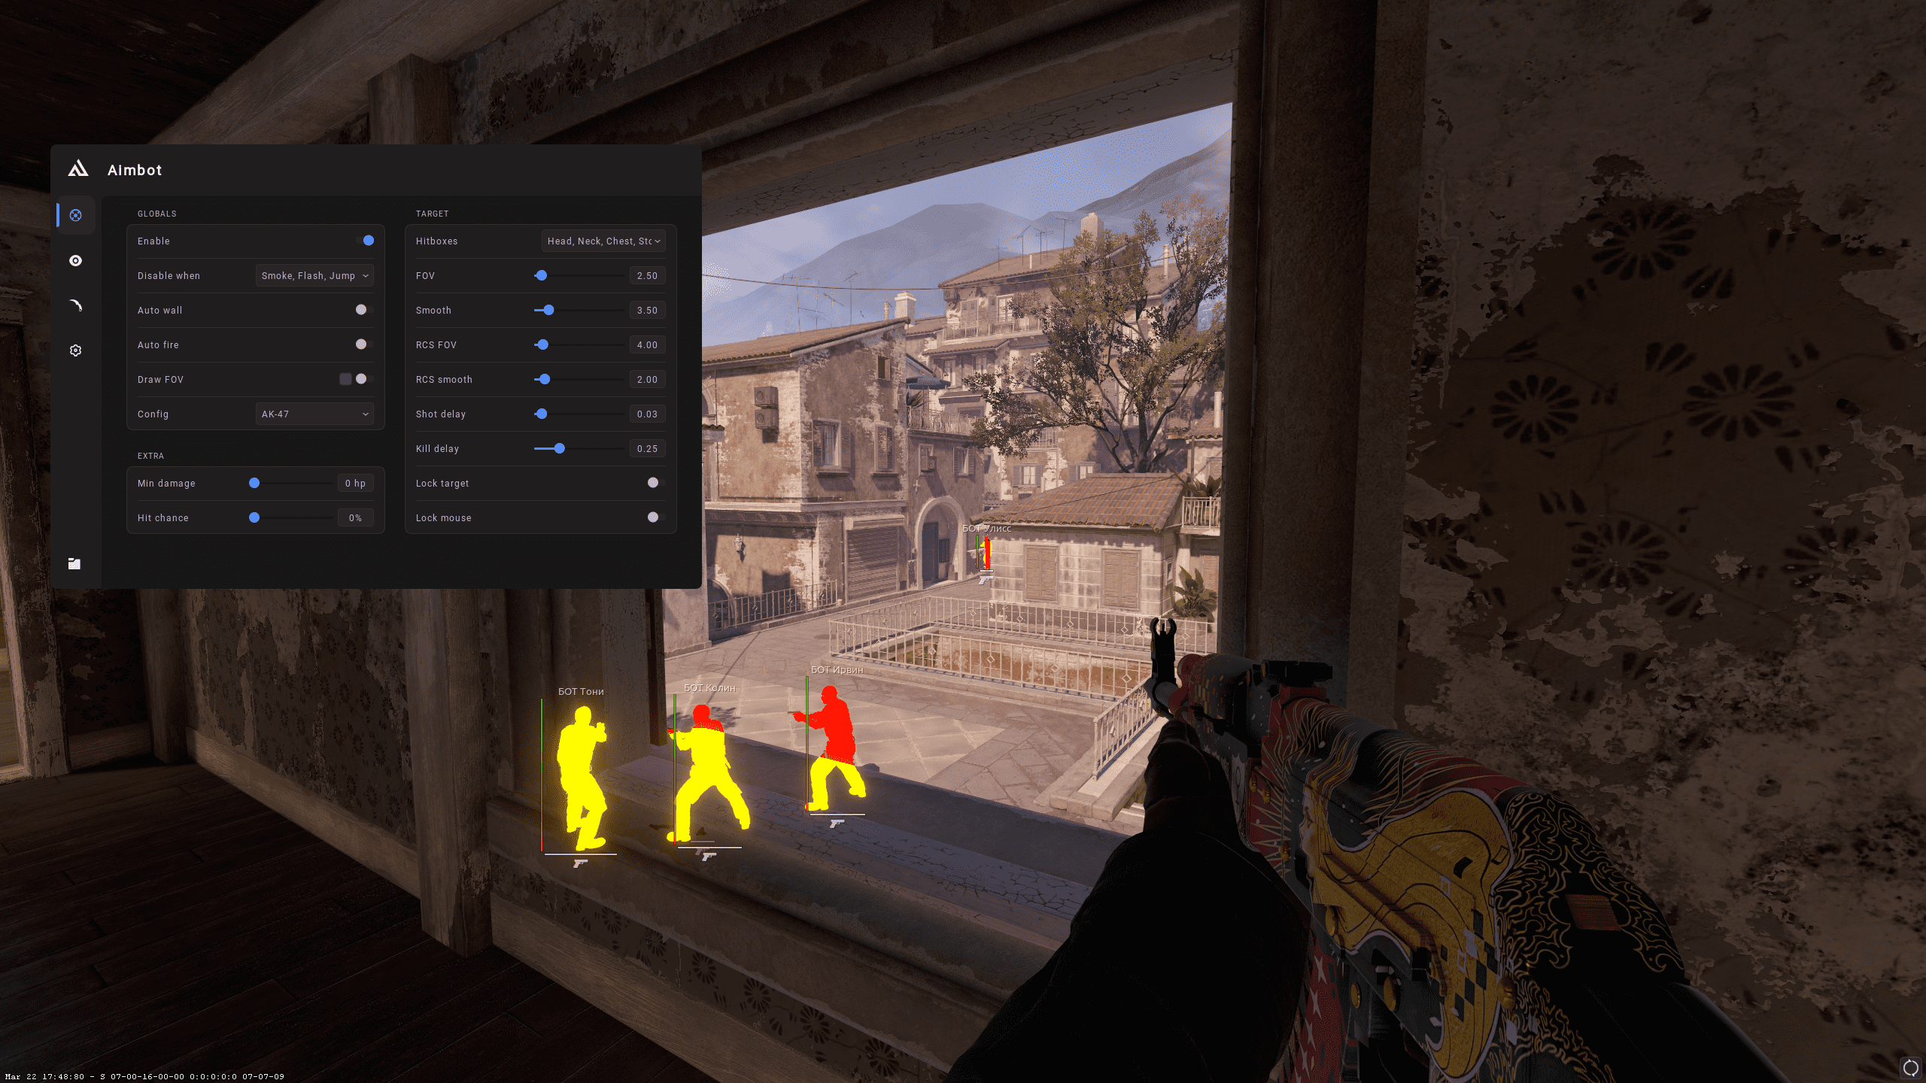The height and width of the screenshot is (1083, 1926).
Task: Enable the Lock target toggle
Action: (654, 483)
